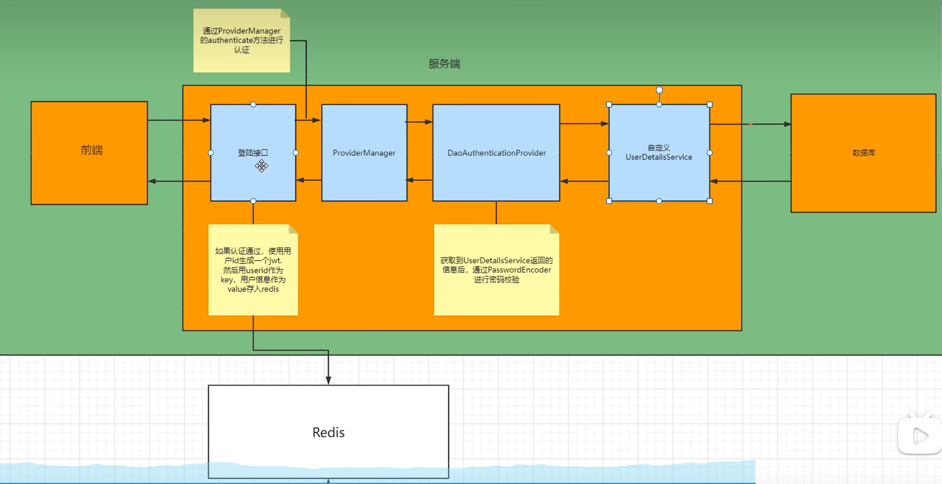Click top connection point of 登陆接口 box

click(x=253, y=105)
